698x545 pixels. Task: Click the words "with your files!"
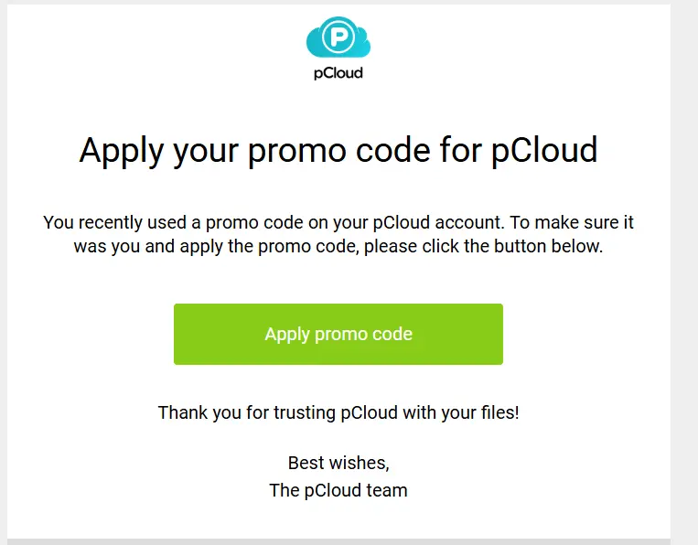pyautogui.click(x=461, y=413)
